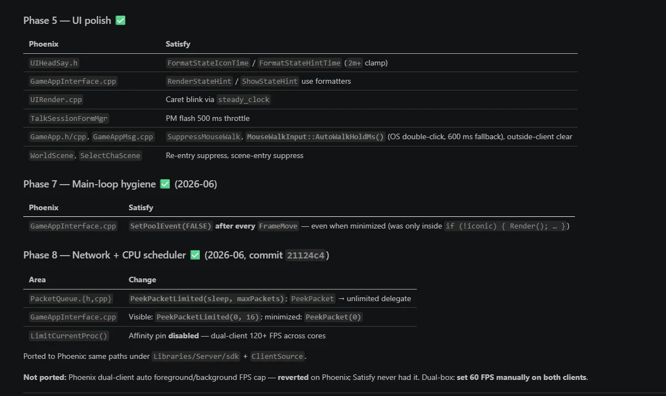Click the green checkmark beside Phase 5 heading

pyautogui.click(x=120, y=21)
